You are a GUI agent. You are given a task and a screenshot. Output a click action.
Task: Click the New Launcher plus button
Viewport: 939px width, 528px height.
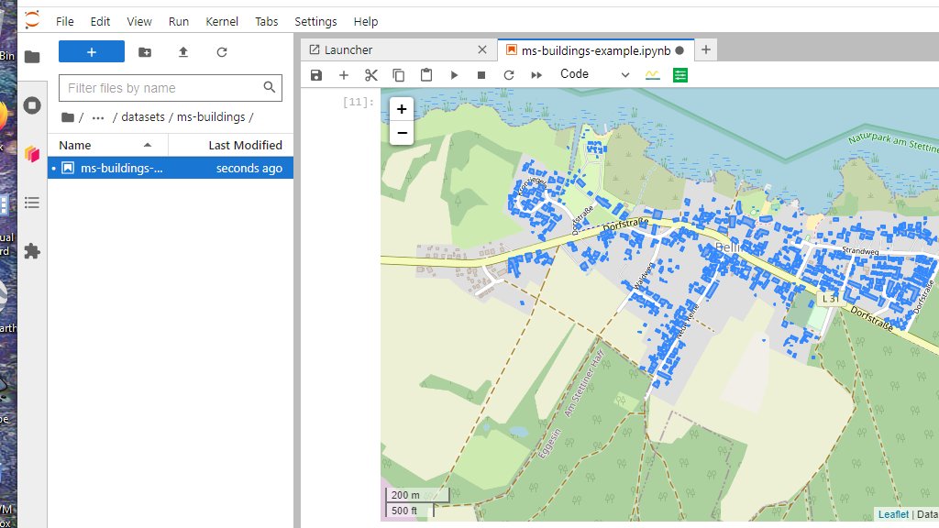tap(91, 52)
